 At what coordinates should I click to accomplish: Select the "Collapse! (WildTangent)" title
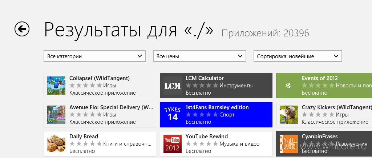tap(100, 78)
